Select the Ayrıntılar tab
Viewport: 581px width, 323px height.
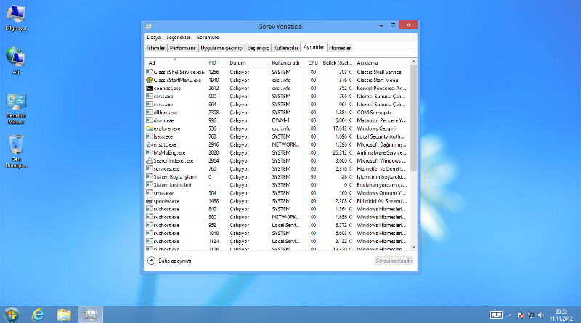coord(314,47)
